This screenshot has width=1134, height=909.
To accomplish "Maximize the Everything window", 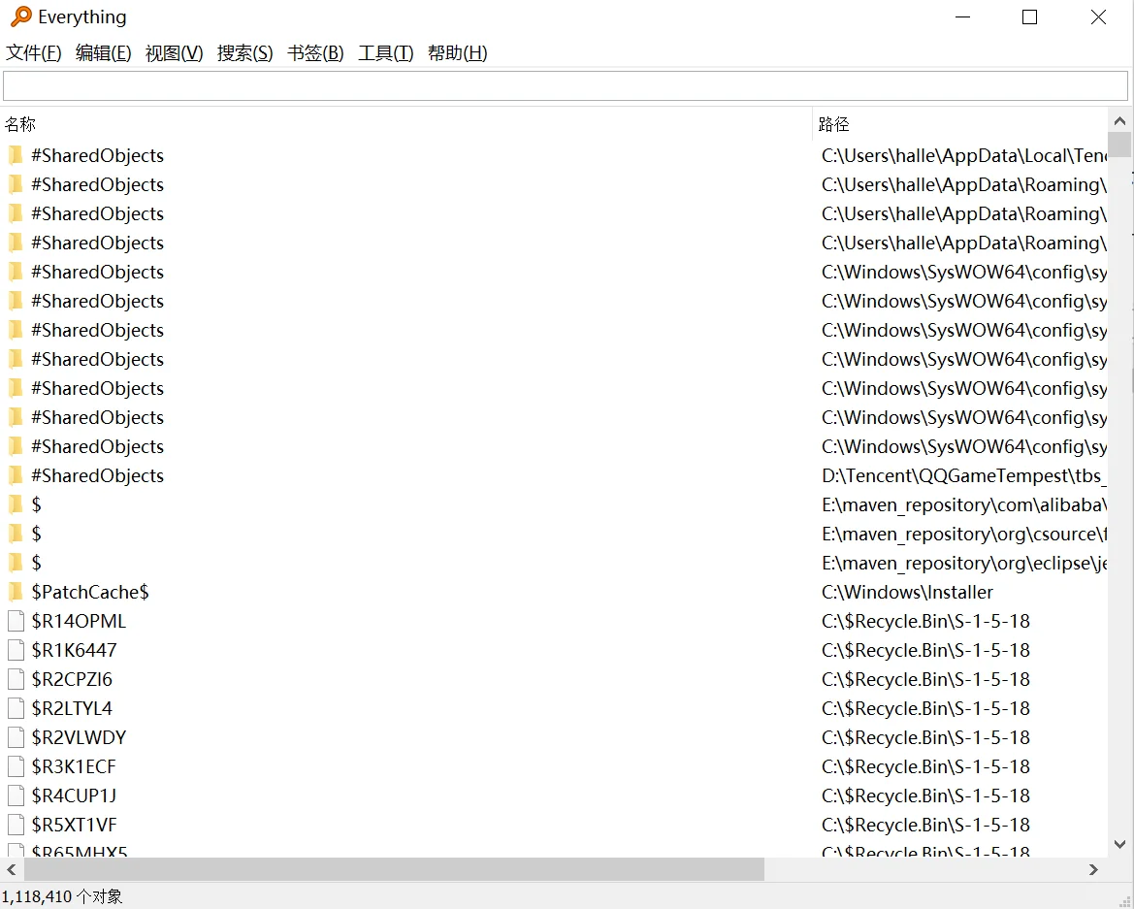I will [1030, 16].
